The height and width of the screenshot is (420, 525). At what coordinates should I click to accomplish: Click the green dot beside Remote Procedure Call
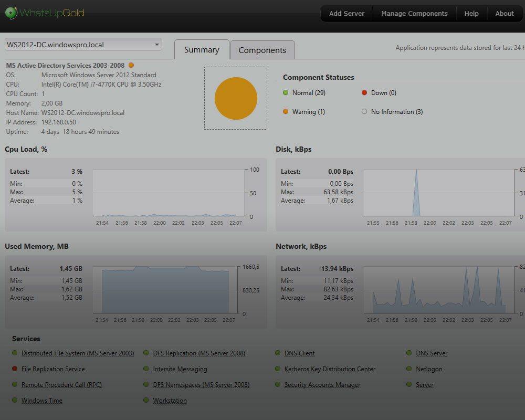tap(15, 384)
